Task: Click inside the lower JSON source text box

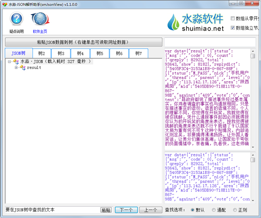Action: point(207,177)
